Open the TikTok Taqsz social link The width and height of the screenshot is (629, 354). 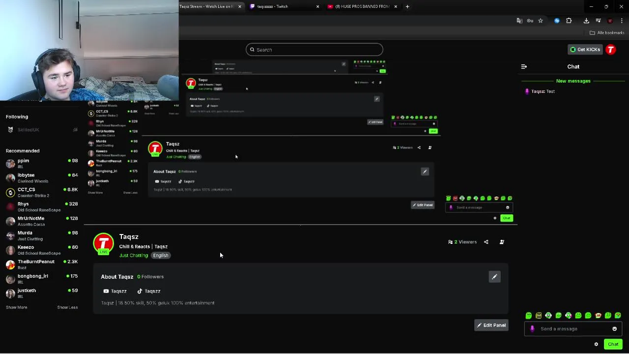point(148,291)
